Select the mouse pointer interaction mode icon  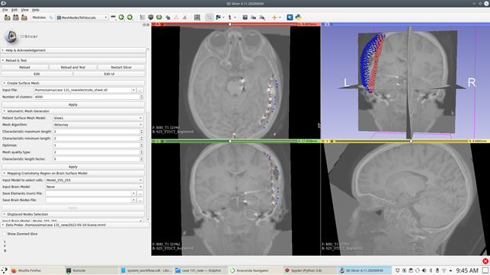pyautogui.click(x=209, y=18)
